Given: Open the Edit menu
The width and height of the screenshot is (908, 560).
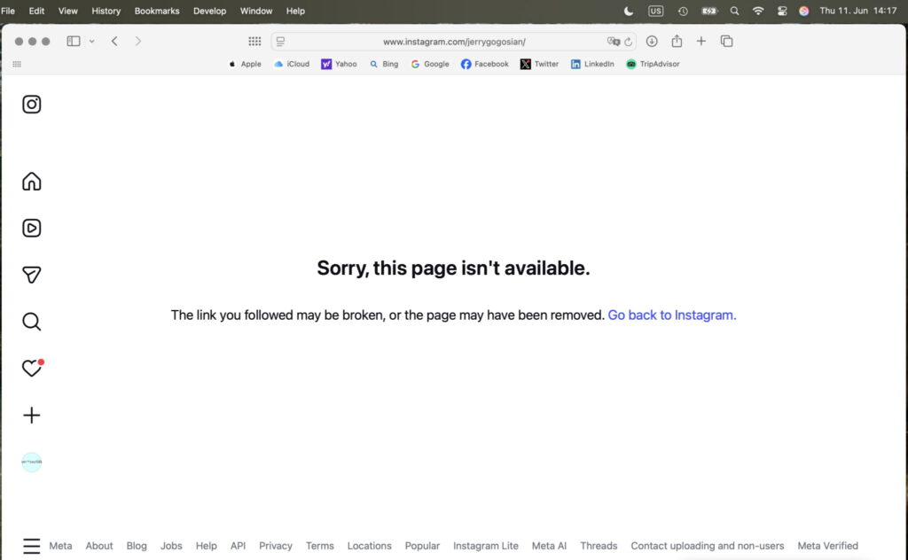Looking at the screenshot, I should (x=36, y=11).
